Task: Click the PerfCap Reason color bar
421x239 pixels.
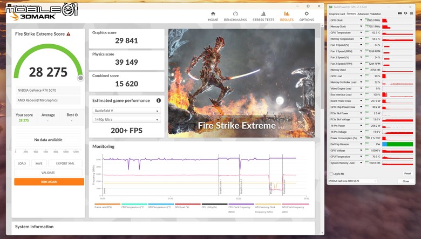Action: click(397, 144)
